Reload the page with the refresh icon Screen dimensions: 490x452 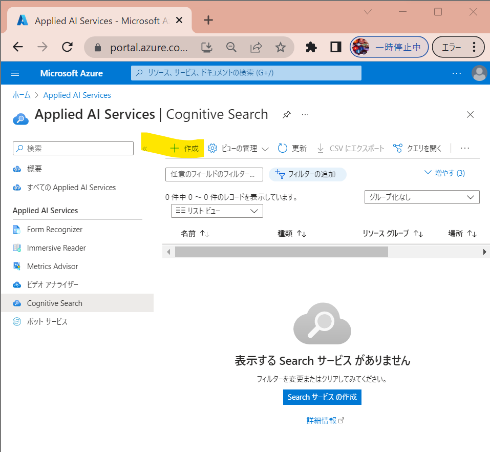pos(67,47)
